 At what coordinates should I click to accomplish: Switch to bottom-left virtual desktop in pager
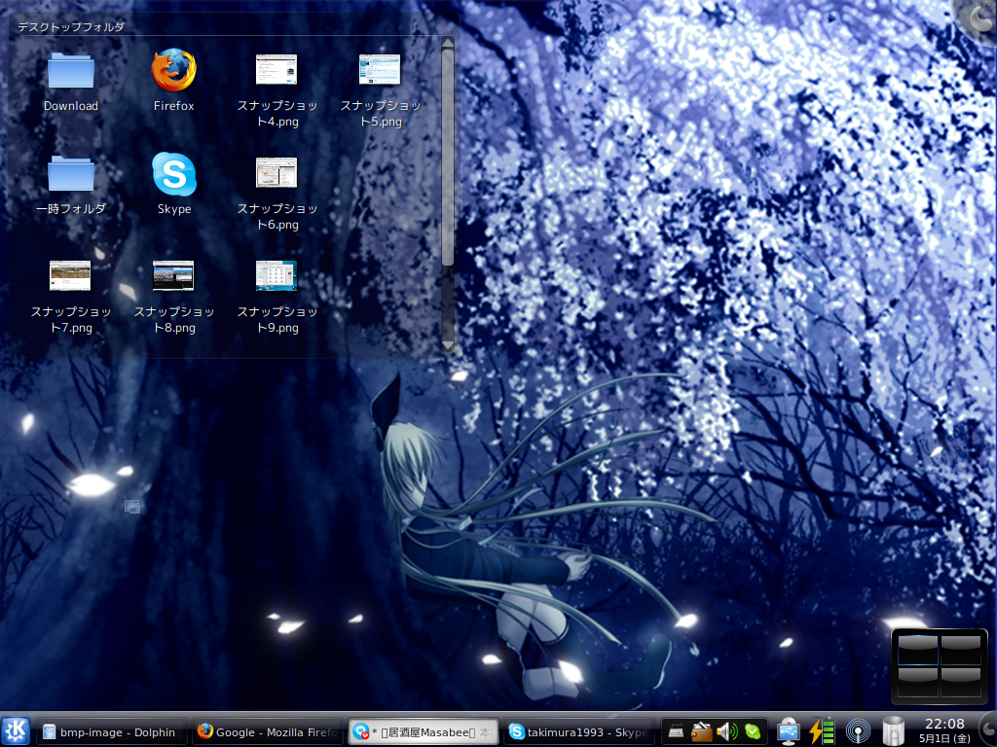pos(917,682)
